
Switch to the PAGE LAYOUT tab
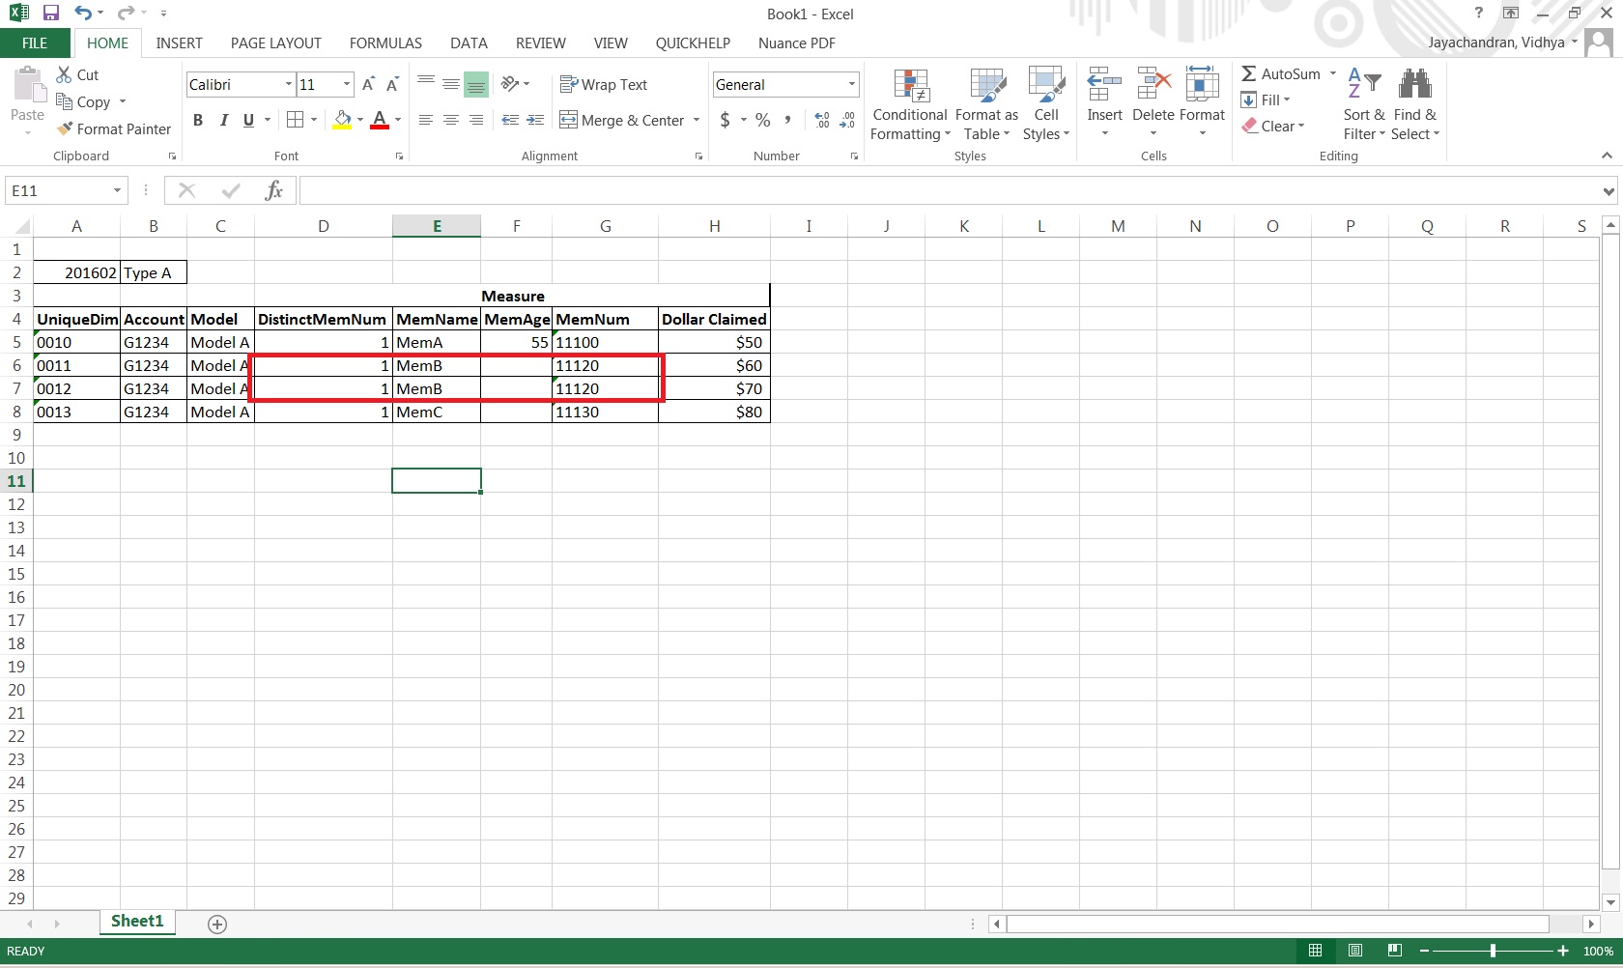[276, 43]
